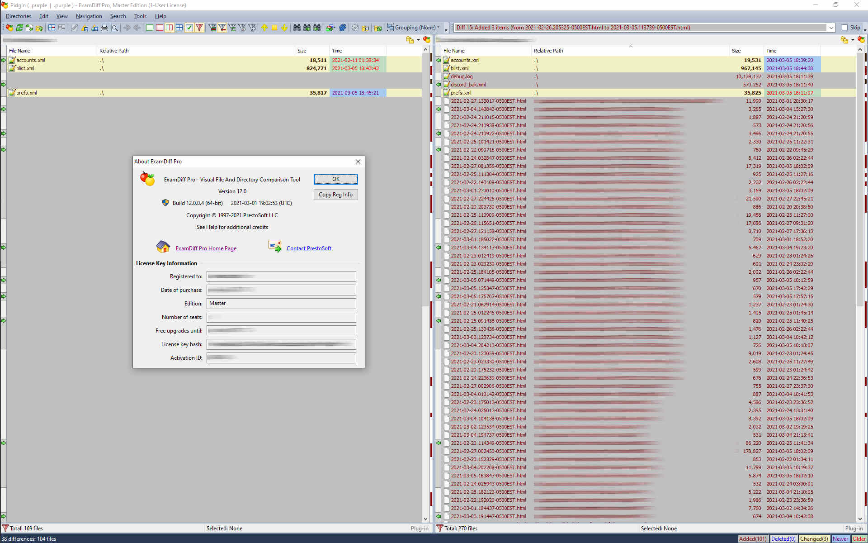Screen dimensions: 868x543
Task: Toggle the red split box view button
Action: tap(170, 28)
